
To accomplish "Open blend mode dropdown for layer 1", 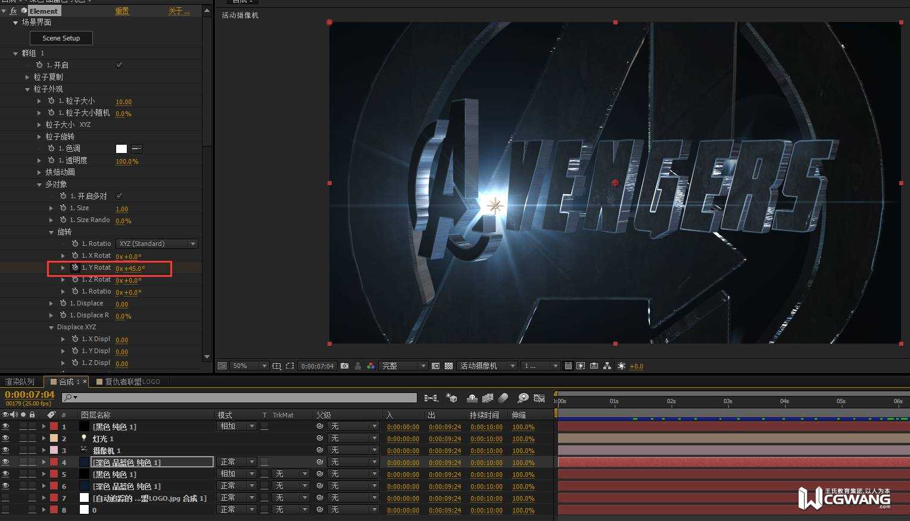I will [237, 426].
